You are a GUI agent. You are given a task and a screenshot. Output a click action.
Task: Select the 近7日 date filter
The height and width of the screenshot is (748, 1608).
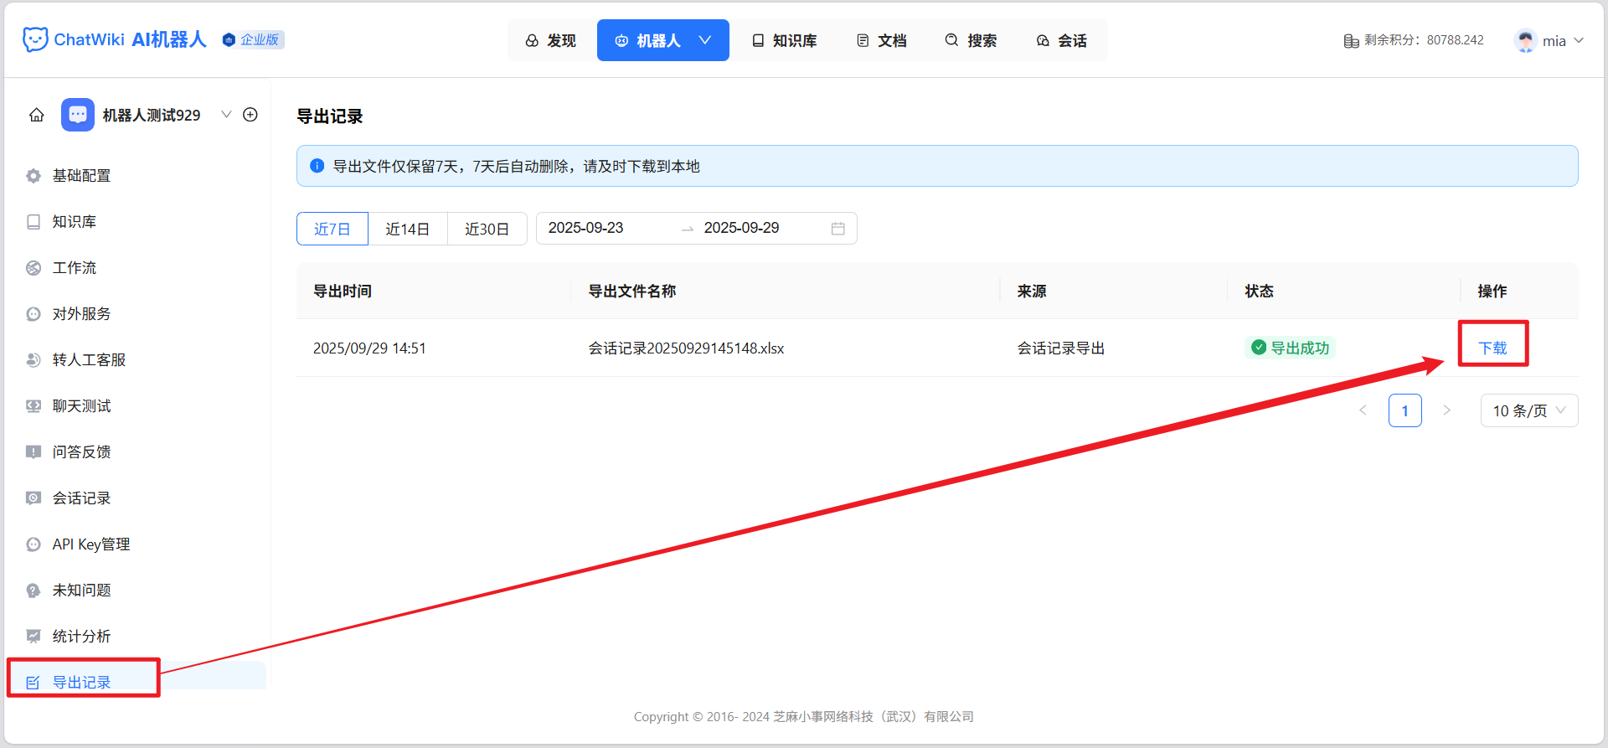(x=332, y=229)
